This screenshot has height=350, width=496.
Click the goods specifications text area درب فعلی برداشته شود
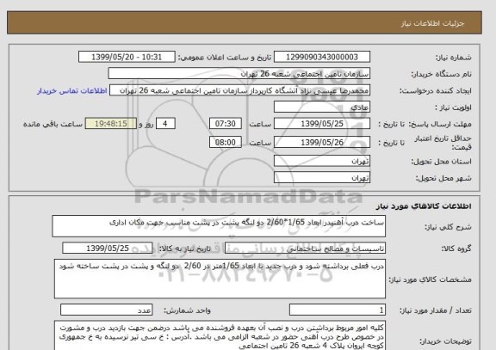point(220,279)
